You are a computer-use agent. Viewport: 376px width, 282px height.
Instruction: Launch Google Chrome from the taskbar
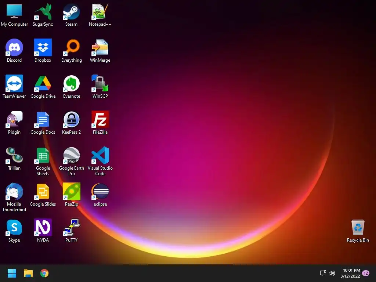click(44, 273)
